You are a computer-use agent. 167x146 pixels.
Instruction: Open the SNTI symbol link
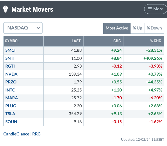click(10, 58)
